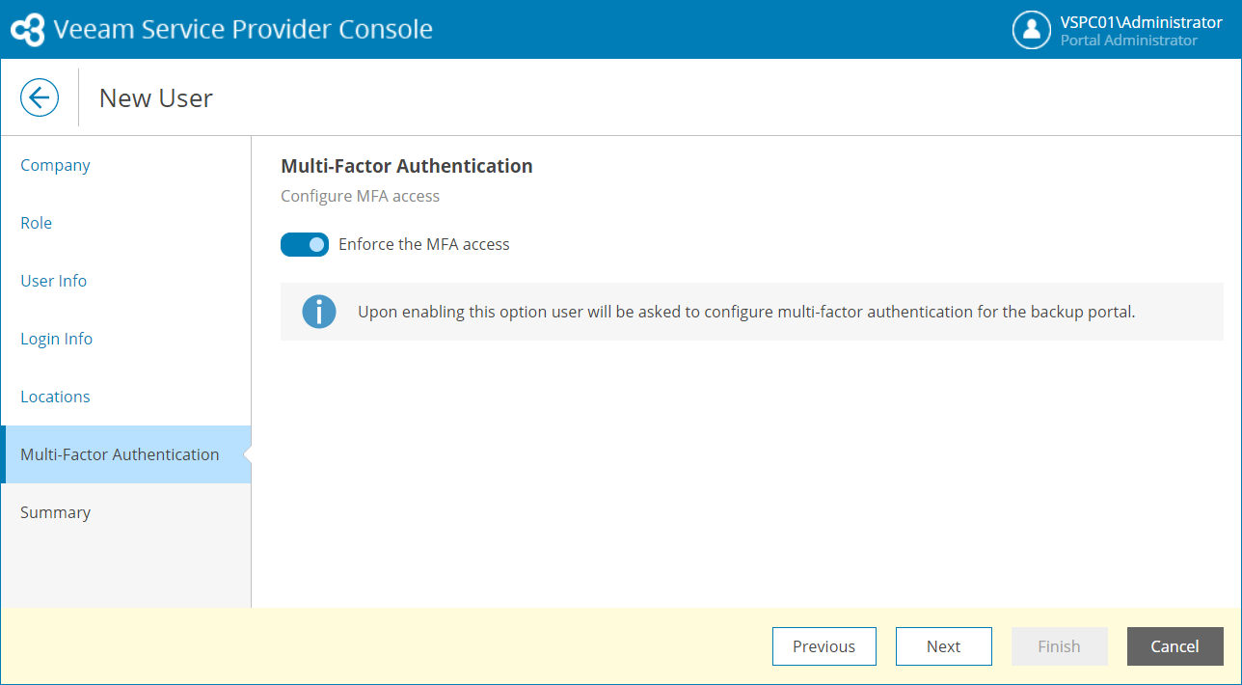This screenshot has width=1242, height=685.
Task: Click the Portal Administrator role text
Action: pos(1128,41)
